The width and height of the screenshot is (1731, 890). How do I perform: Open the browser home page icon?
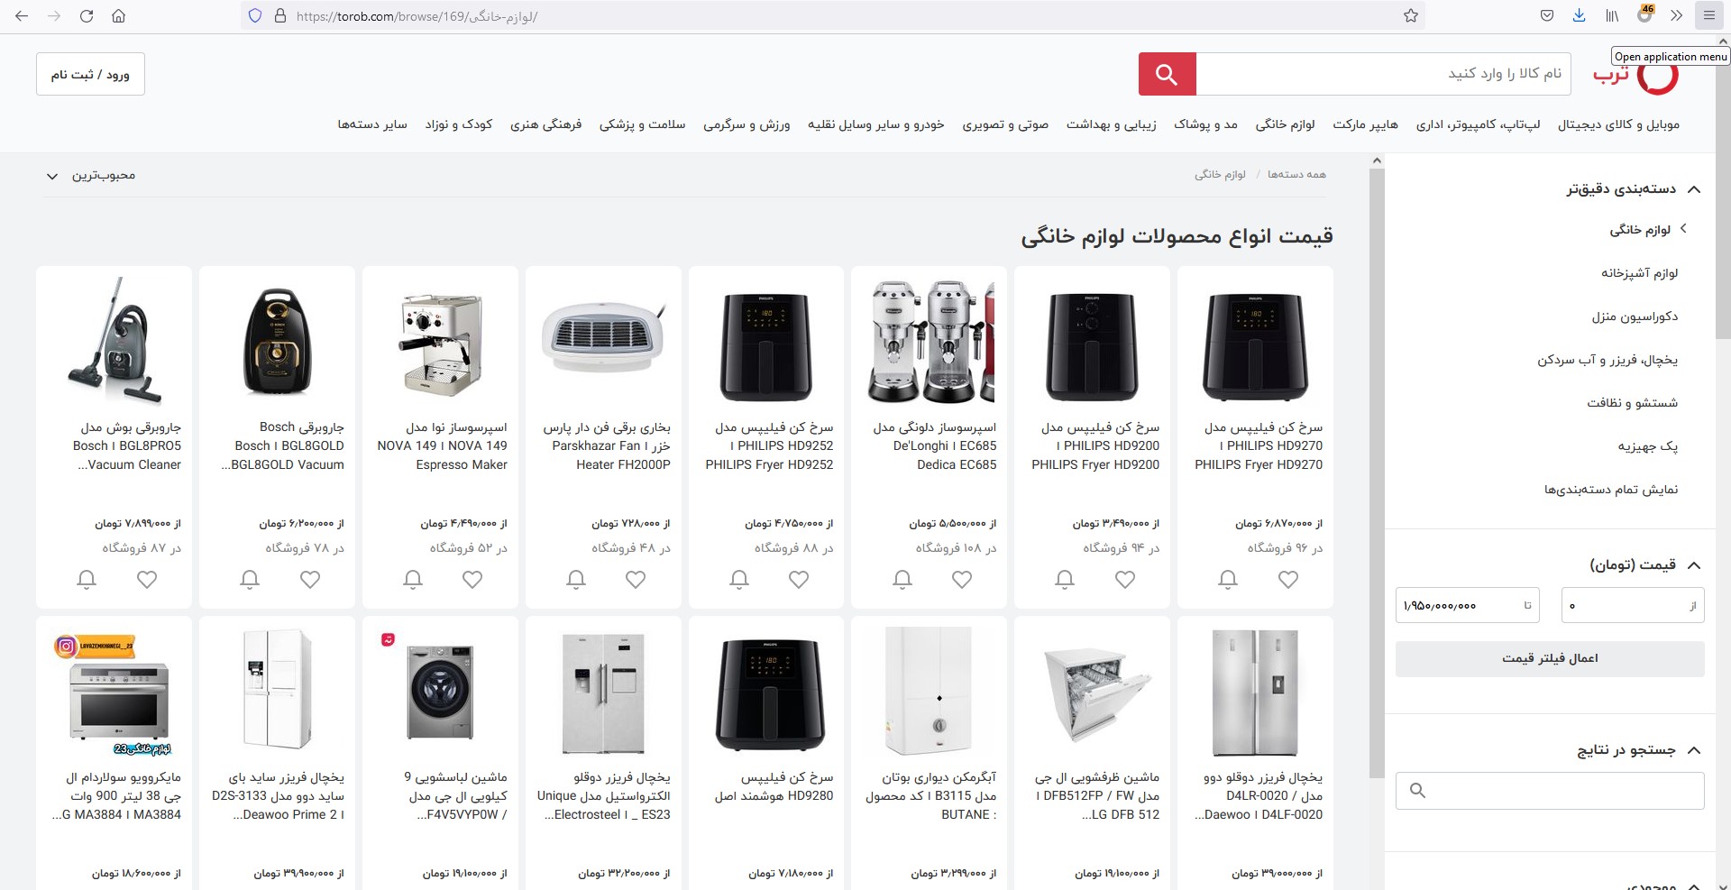[x=118, y=16]
